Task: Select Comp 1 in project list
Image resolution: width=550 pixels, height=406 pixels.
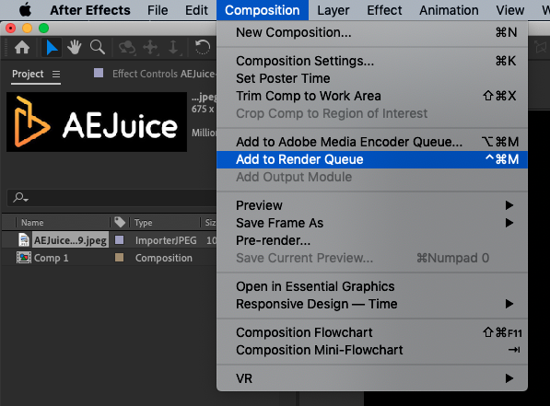Action: (x=51, y=258)
